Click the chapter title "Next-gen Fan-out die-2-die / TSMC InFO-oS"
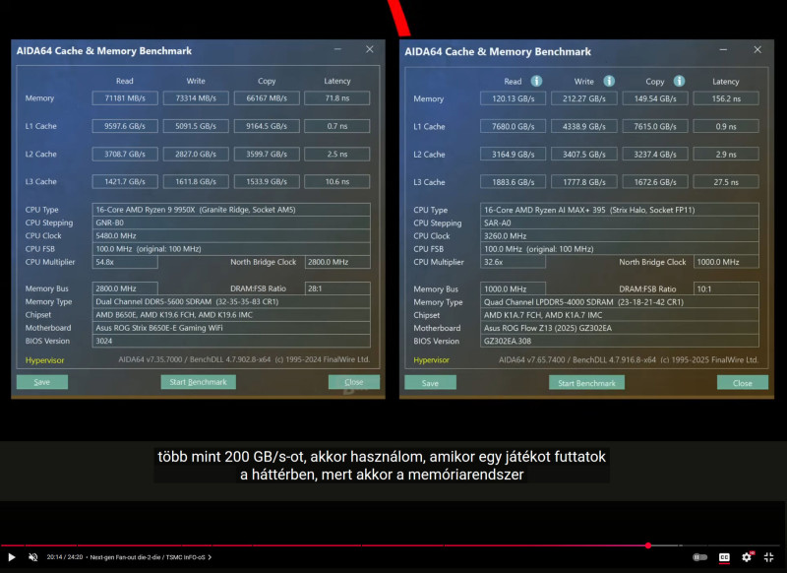This screenshot has width=787, height=573. 148,557
